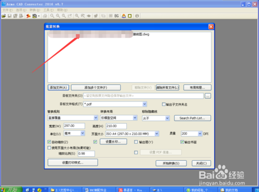The image size is (259, 192).
Task: Click the 添加多个文件(F) button
Action: (96, 87)
